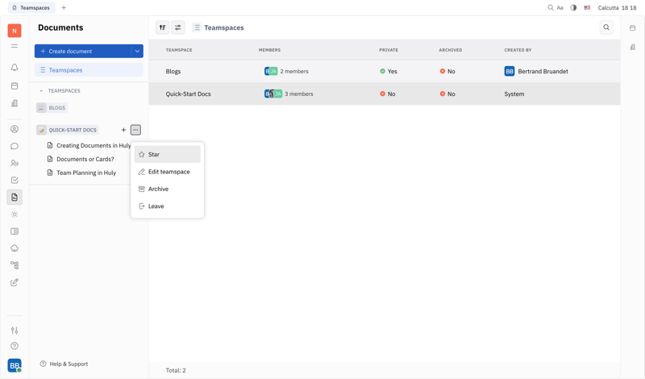The image size is (645, 379).
Task: Click the sort order toolbar button
Action: tap(163, 27)
